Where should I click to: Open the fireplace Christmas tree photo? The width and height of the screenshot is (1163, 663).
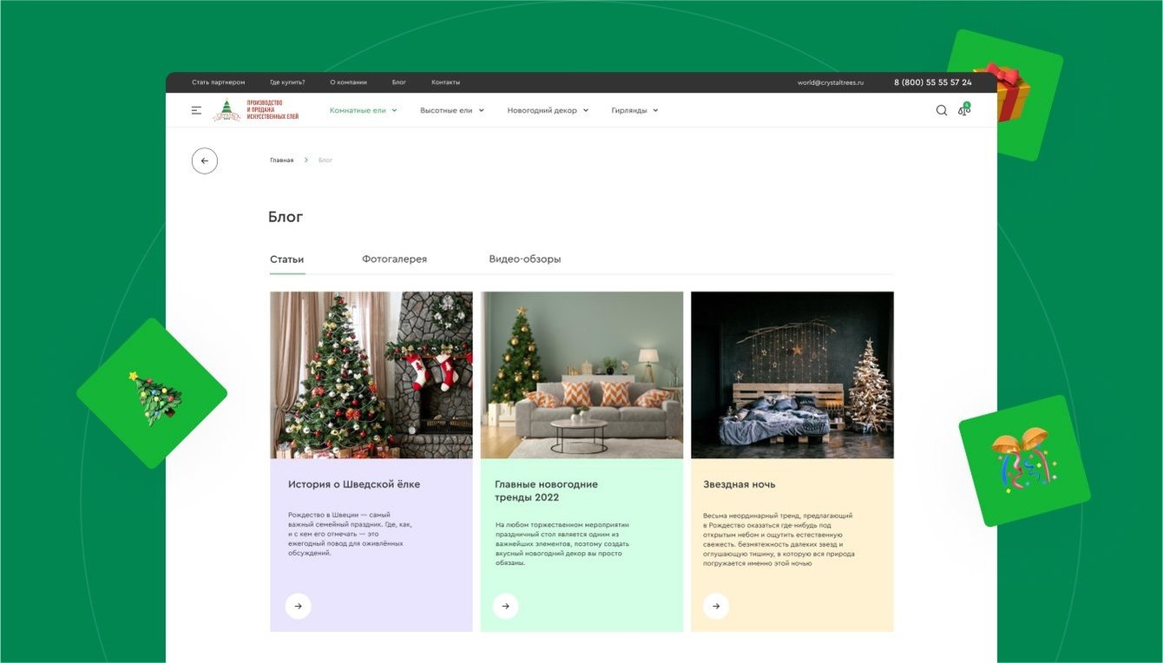371,375
